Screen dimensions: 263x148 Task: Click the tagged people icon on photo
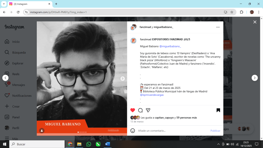coord(42,131)
